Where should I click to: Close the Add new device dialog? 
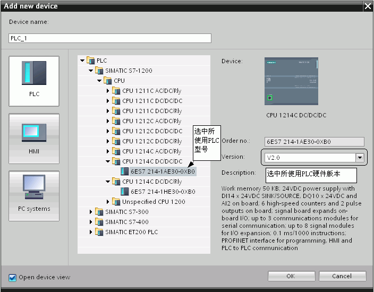pos(368,6)
